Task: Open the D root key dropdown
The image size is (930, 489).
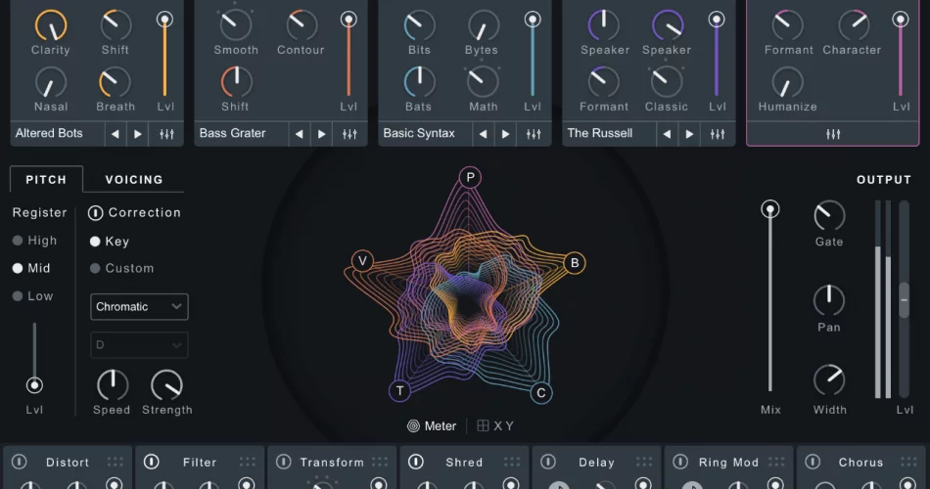Action: (139, 345)
